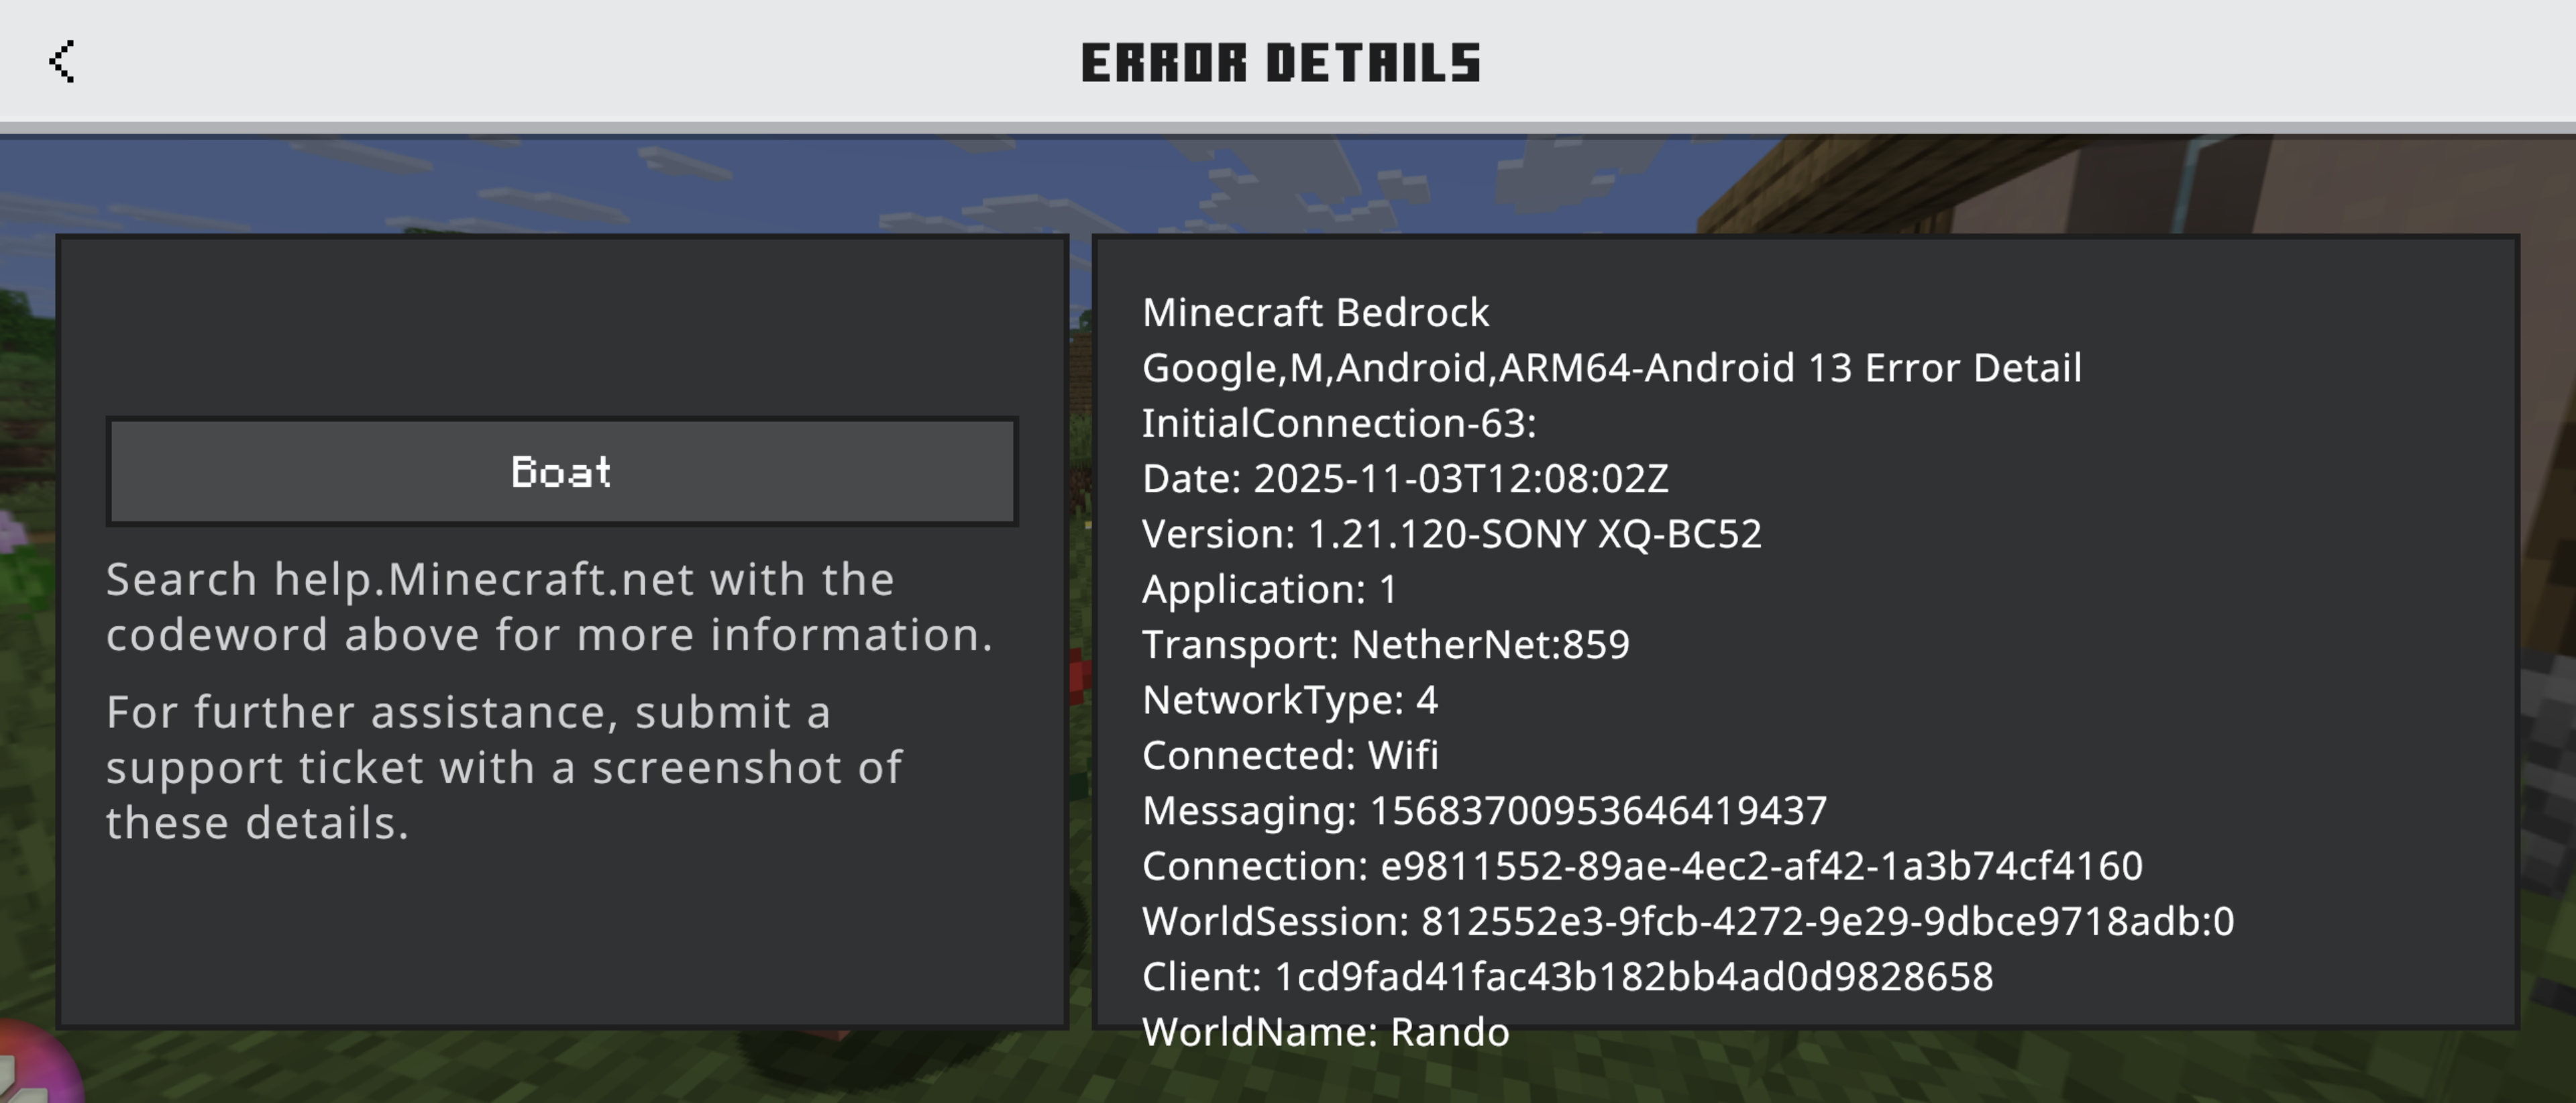Viewport: 2576px width, 1103px height.
Task: Click the Date timestamp line
Action: [x=1405, y=479]
